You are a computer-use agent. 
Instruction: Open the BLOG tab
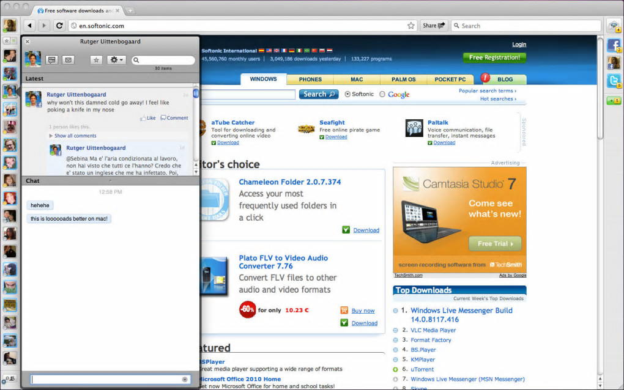click(x=505, y=79)
